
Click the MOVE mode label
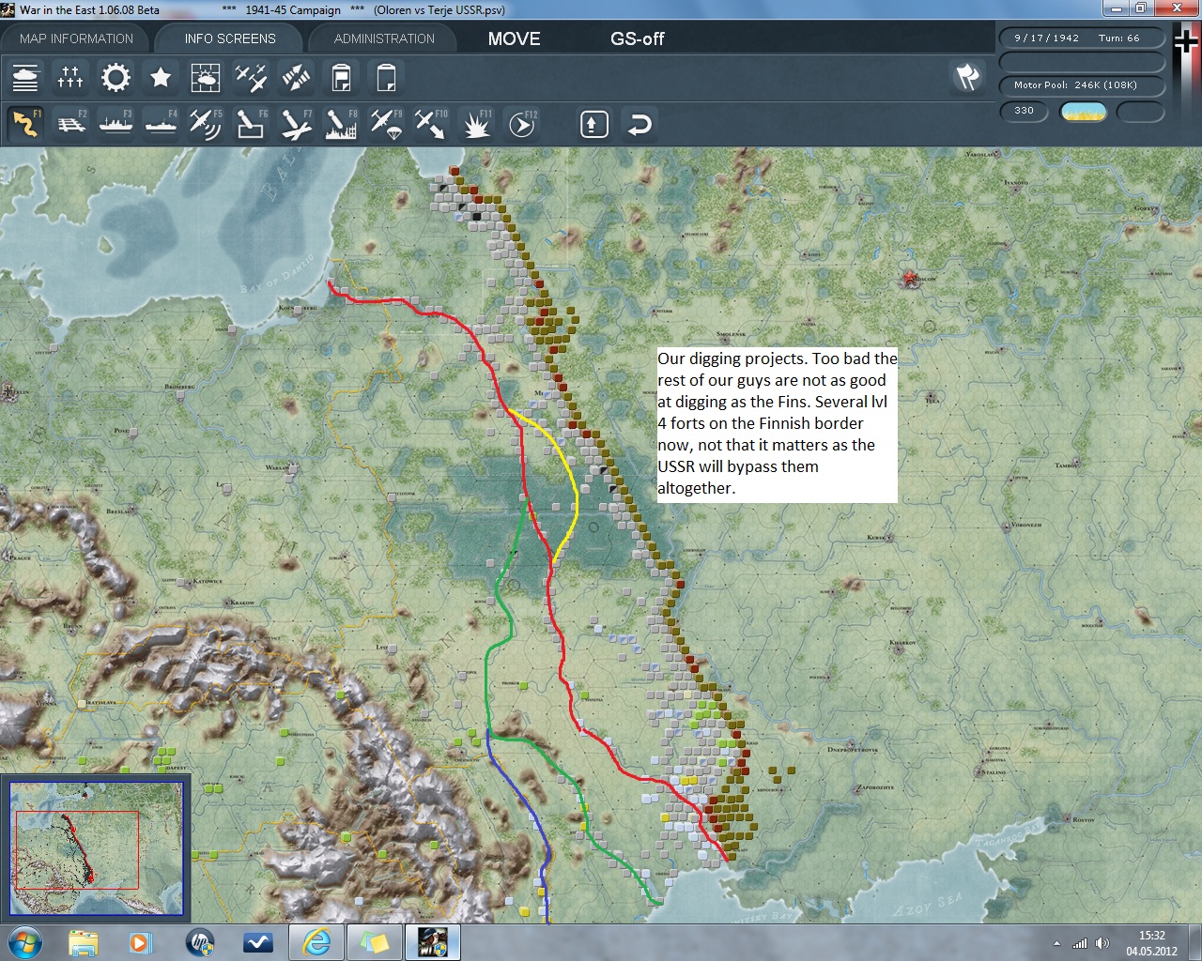515,38
